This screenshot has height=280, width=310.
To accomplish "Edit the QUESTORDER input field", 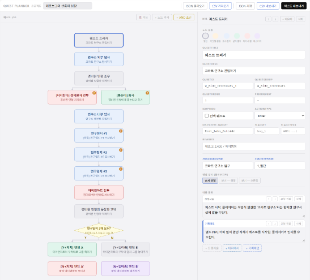I will pos(228,101).
